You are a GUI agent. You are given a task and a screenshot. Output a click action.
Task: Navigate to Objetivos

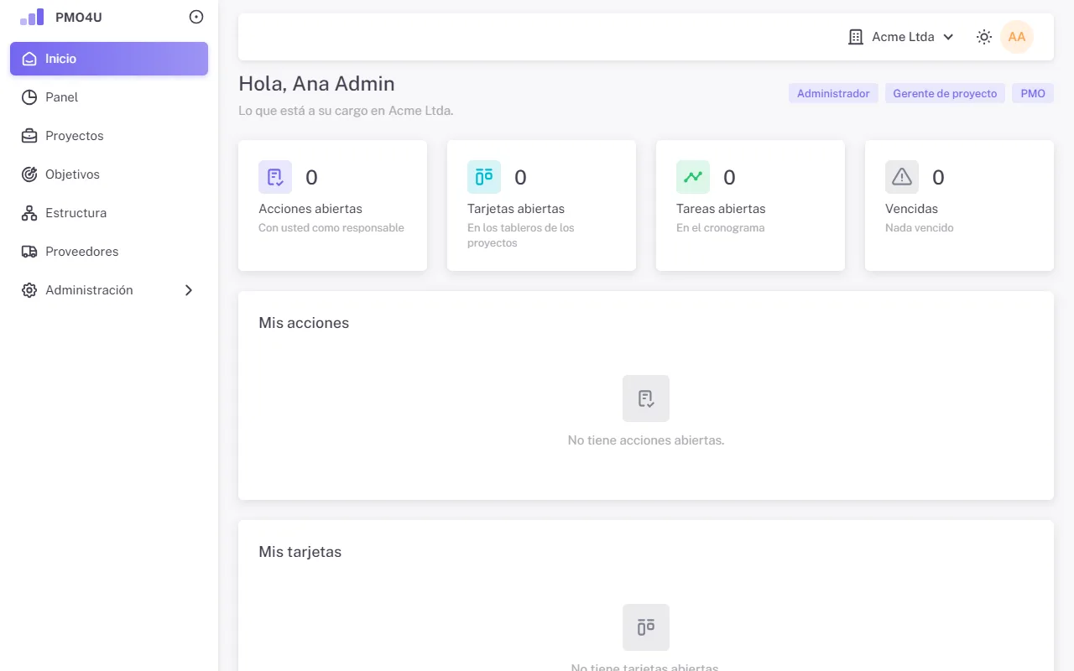109,174
